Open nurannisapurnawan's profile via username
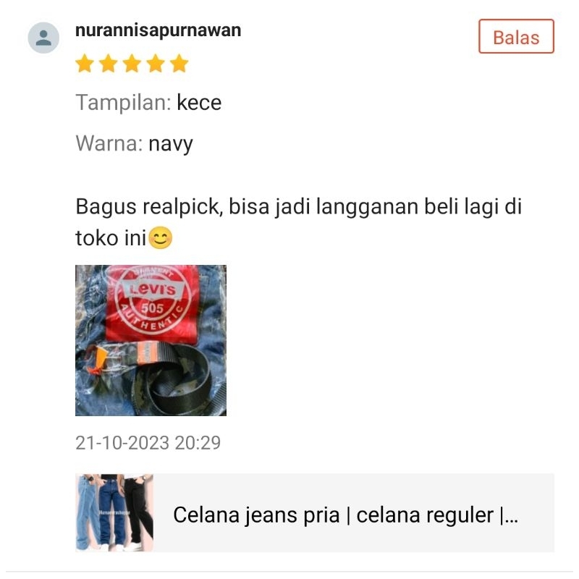The width and height of the screenshot is (579, 579). click(x=158, y=30)
